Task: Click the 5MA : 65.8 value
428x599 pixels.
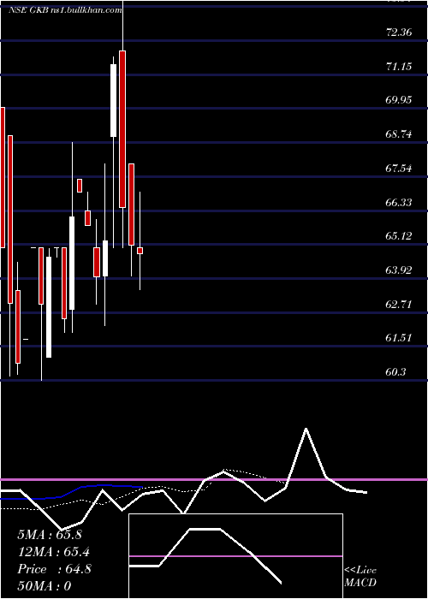Action: [50, 535]
